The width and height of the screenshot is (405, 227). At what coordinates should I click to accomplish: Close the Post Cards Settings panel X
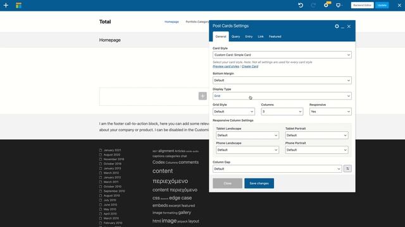349,26
